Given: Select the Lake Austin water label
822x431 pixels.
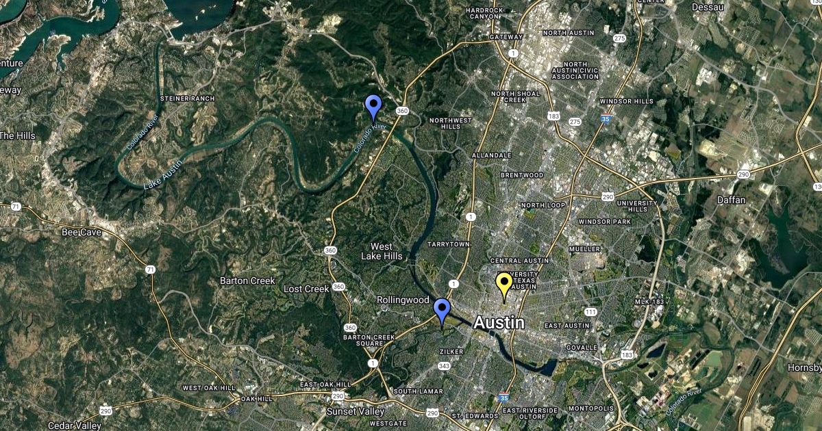Looking at the screenshot, I should tap(163, 174).
